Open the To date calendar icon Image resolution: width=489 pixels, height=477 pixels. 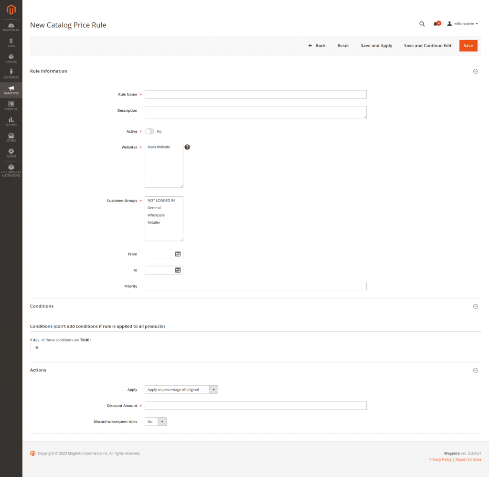[178, 270]
